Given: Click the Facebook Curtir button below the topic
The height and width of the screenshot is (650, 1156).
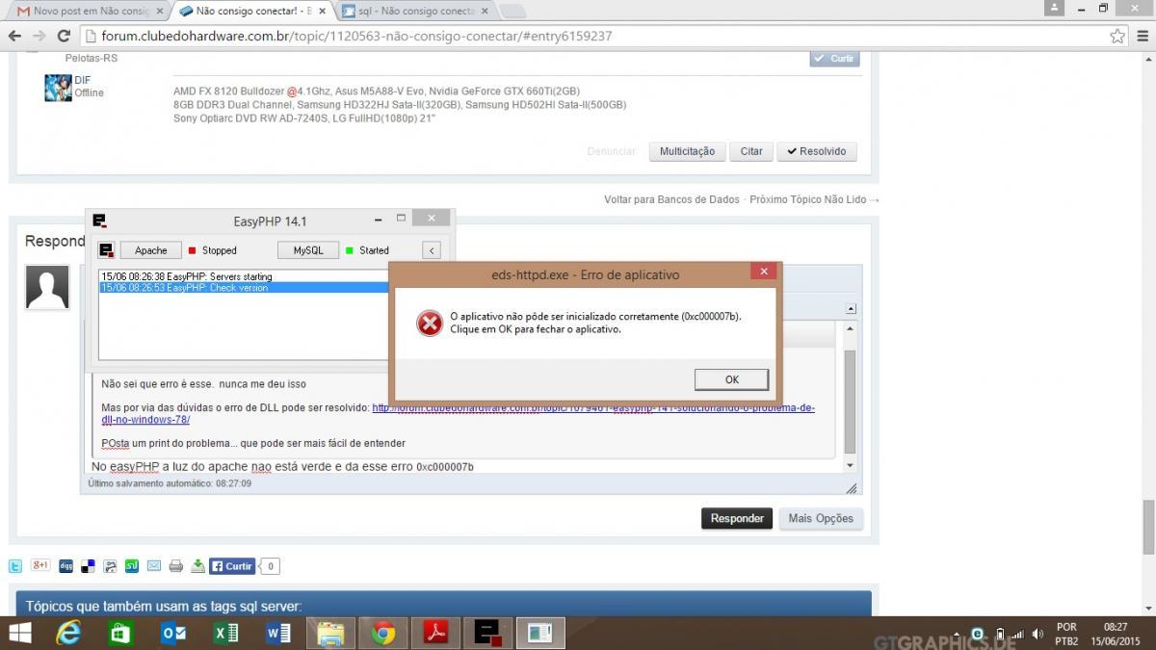Looking at the screenshot, I should coord(233,566).
